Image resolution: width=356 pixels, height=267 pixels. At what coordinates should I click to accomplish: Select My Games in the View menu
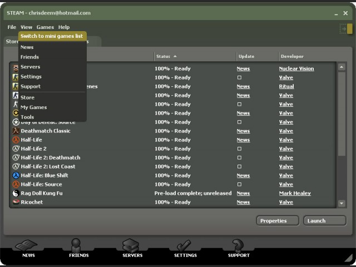(x=33, y=107)
